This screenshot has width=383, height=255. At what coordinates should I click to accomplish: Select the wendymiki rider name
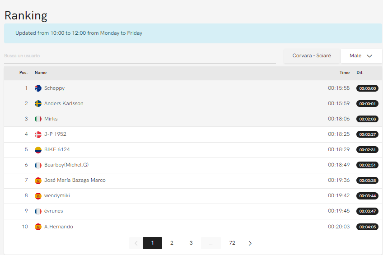57,196
